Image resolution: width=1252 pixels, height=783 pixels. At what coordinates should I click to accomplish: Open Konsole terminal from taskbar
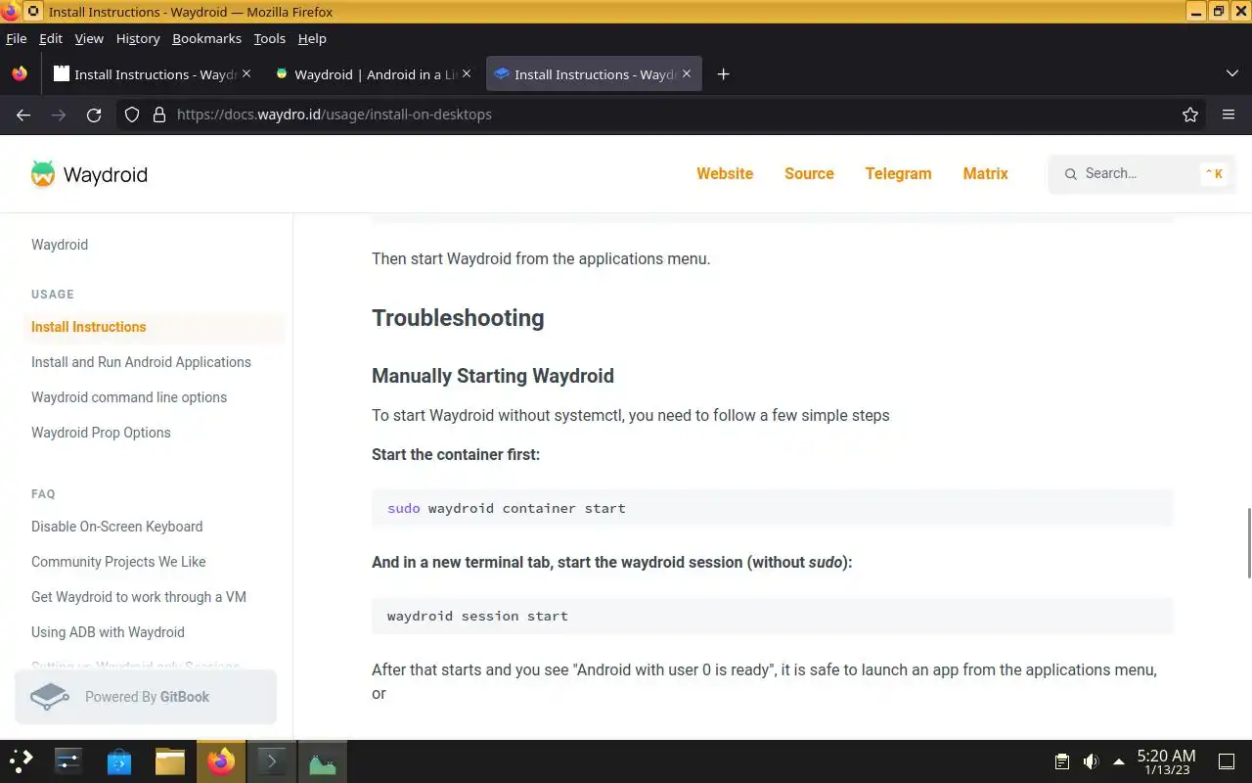(271, 761)
